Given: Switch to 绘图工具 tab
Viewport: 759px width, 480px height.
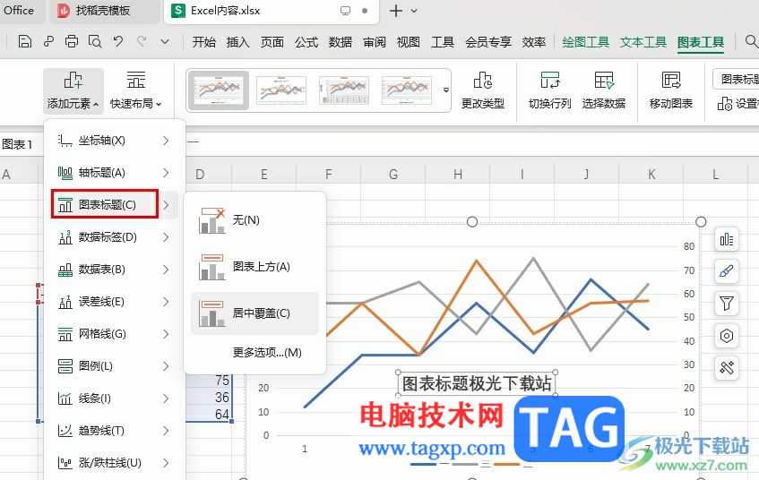Looking at the screenshot, I should [585, 42].
